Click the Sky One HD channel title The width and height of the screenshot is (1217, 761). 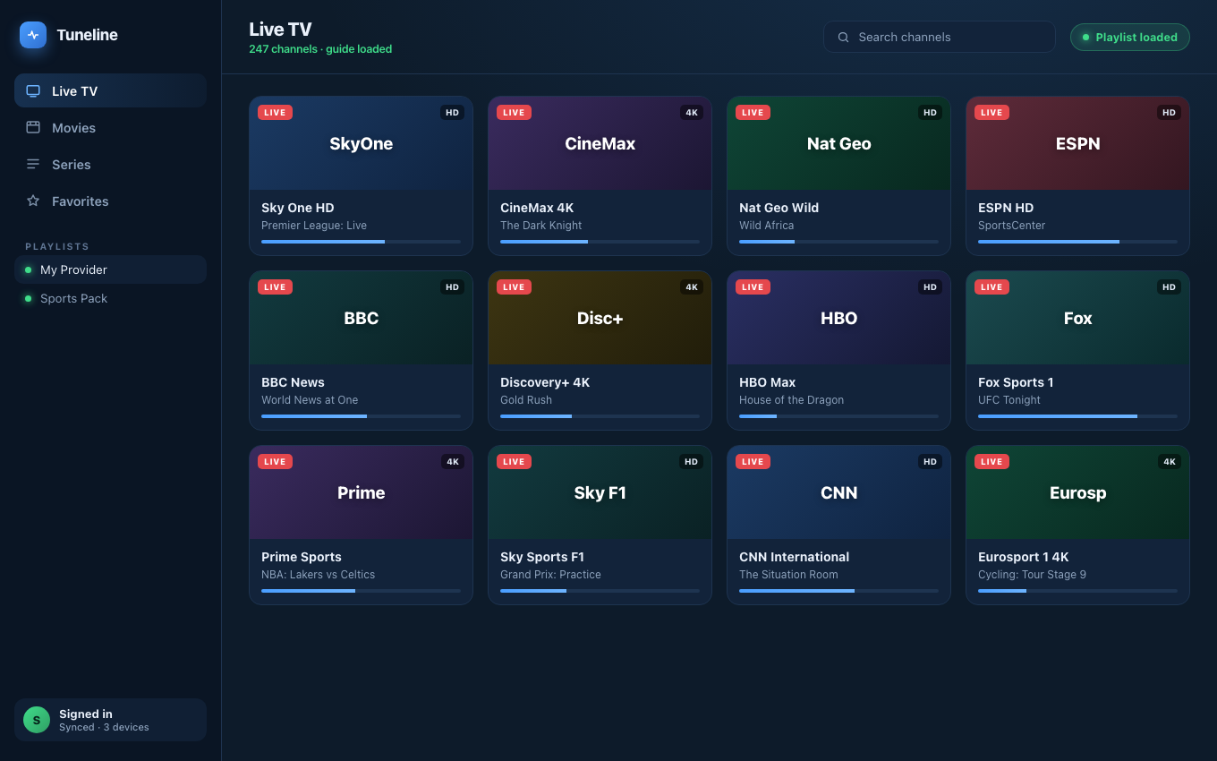(x=298, y=208)
